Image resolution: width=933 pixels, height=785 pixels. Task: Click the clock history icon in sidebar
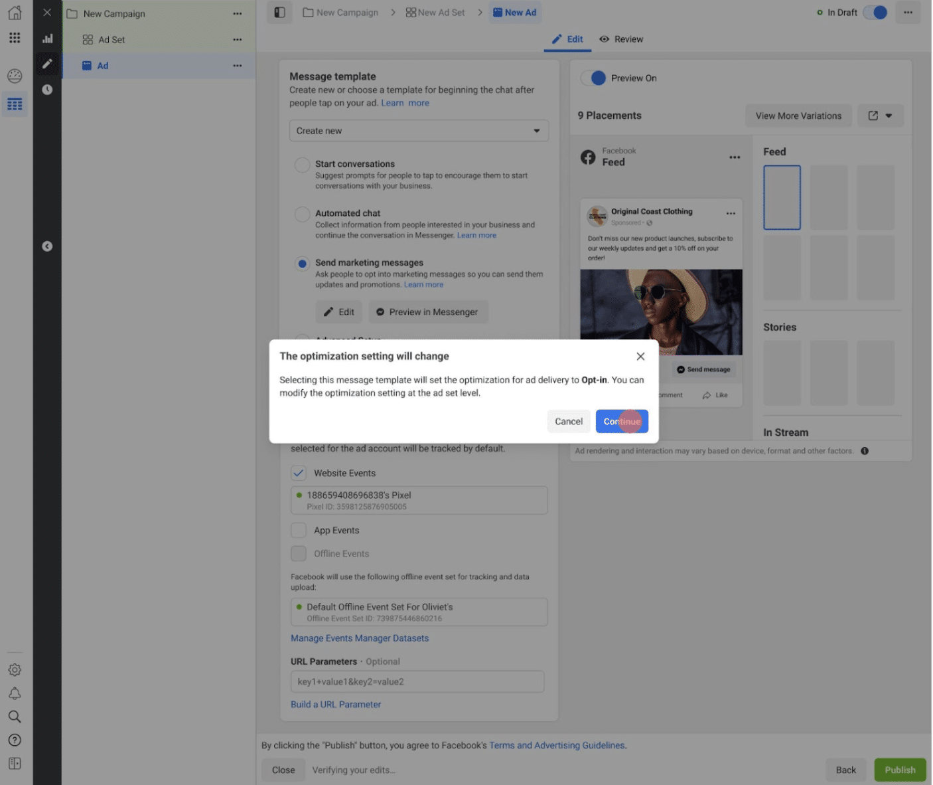click(x=47, y=90)
